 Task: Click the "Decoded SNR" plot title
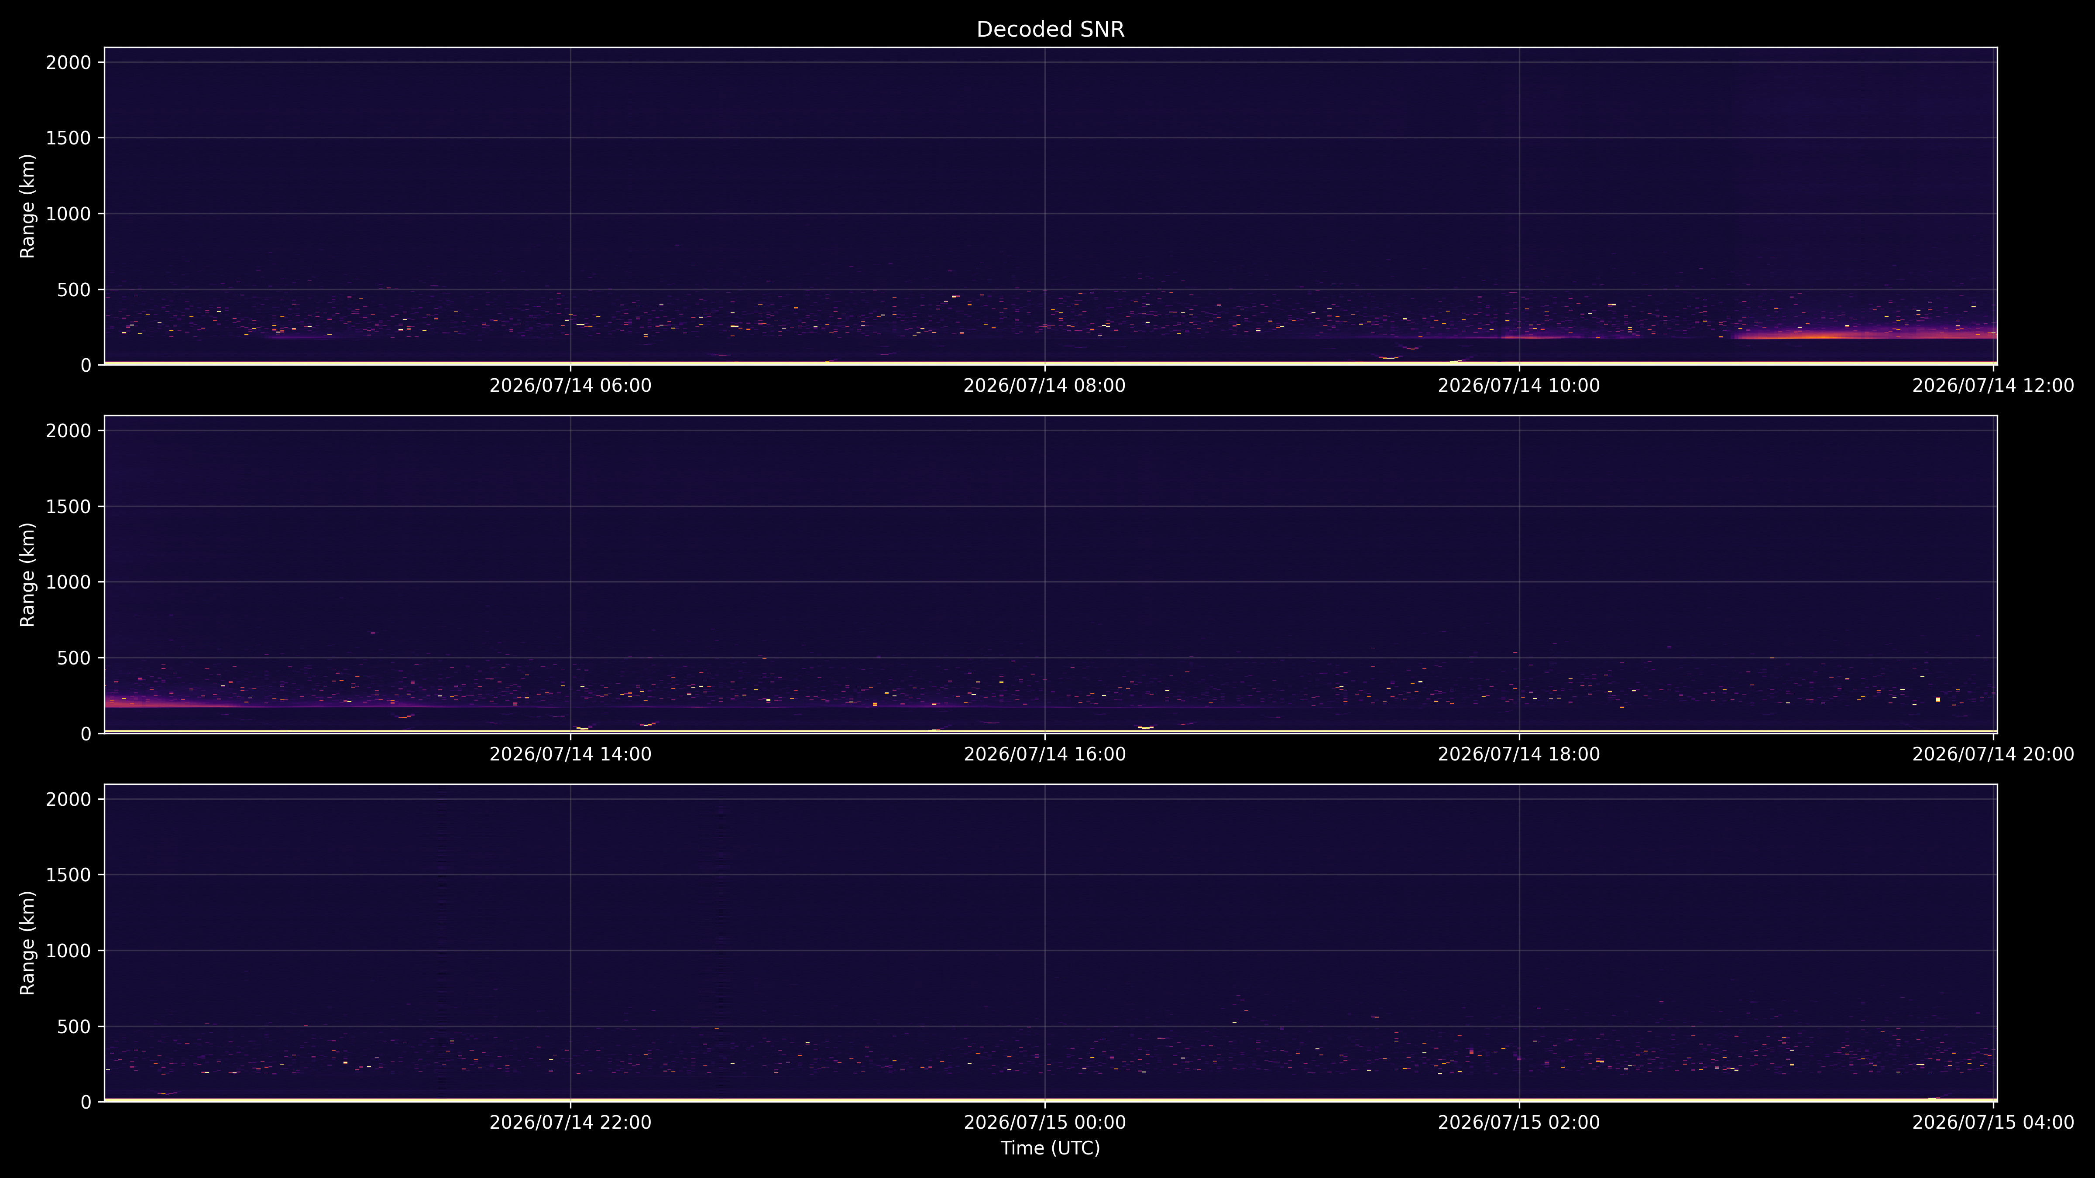1050,29
